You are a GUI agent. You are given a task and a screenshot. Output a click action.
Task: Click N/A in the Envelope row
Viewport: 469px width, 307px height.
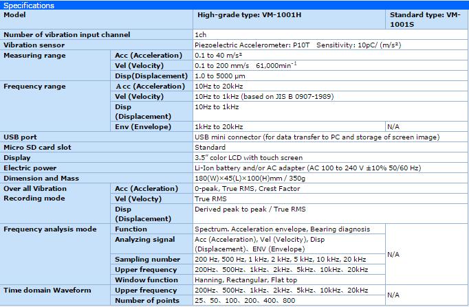[x=393, y=126]
